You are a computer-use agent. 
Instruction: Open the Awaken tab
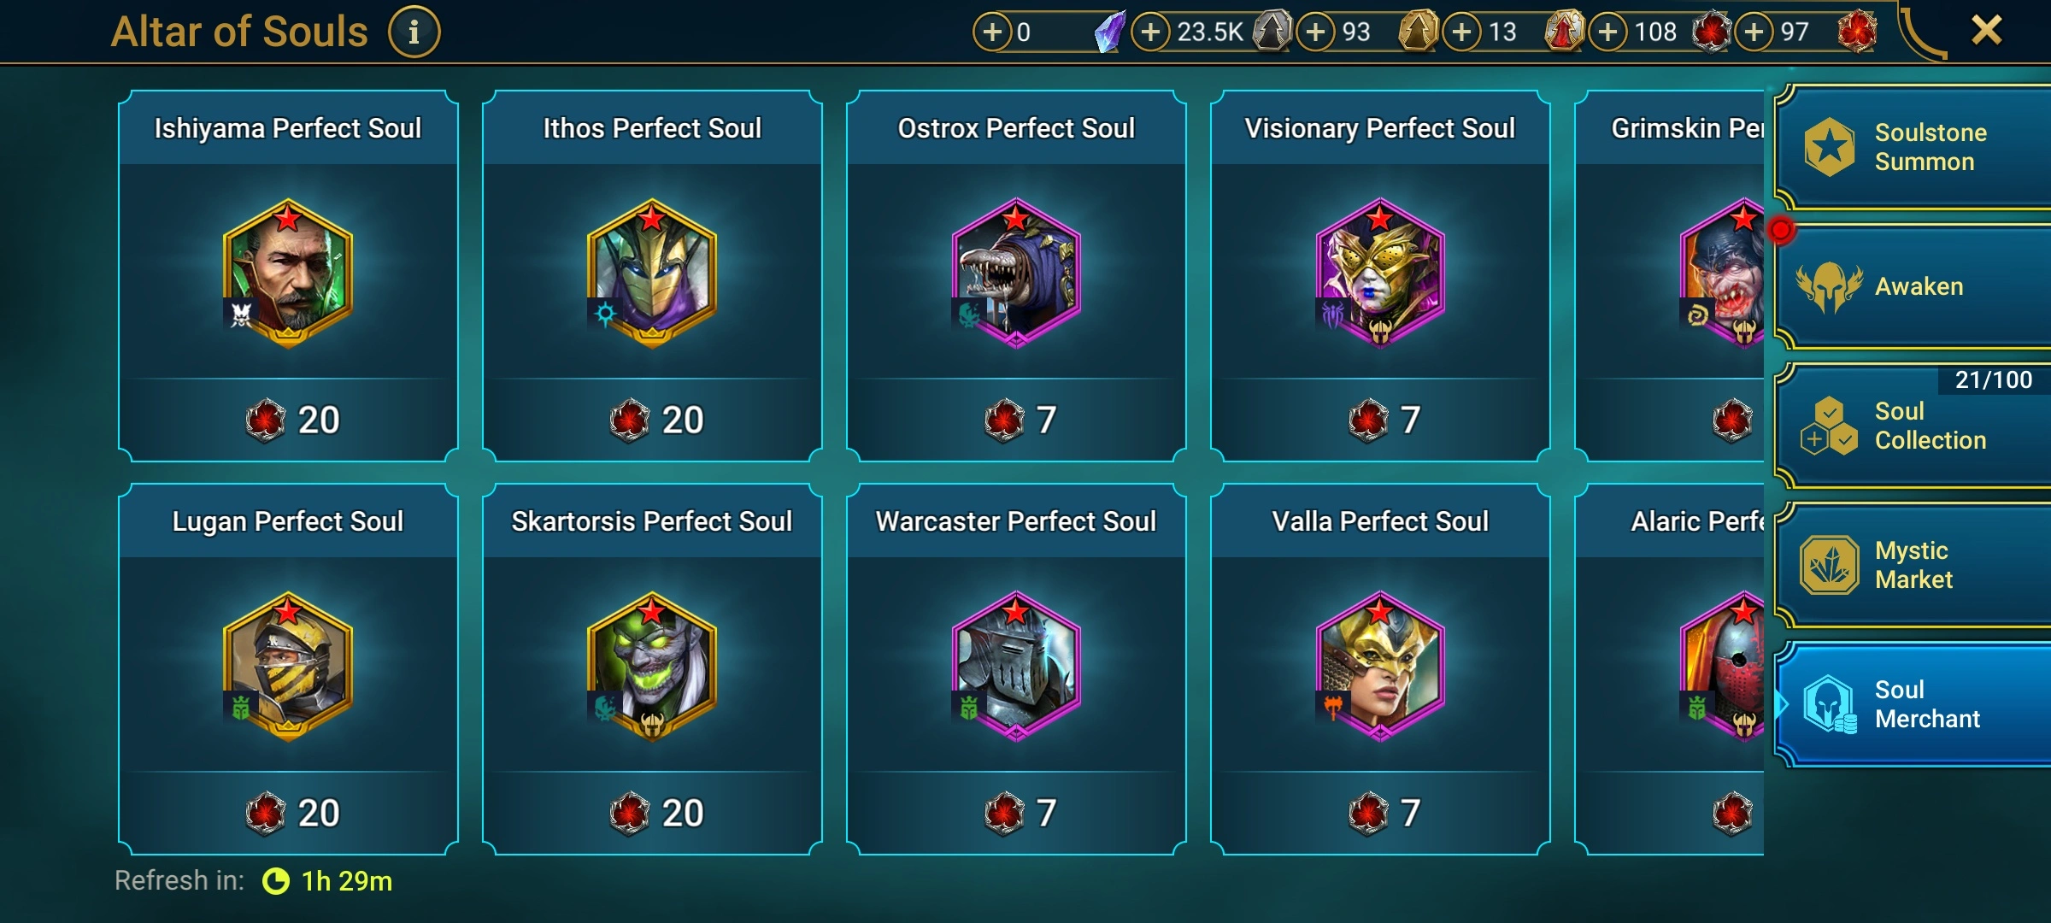point(1913,287)
